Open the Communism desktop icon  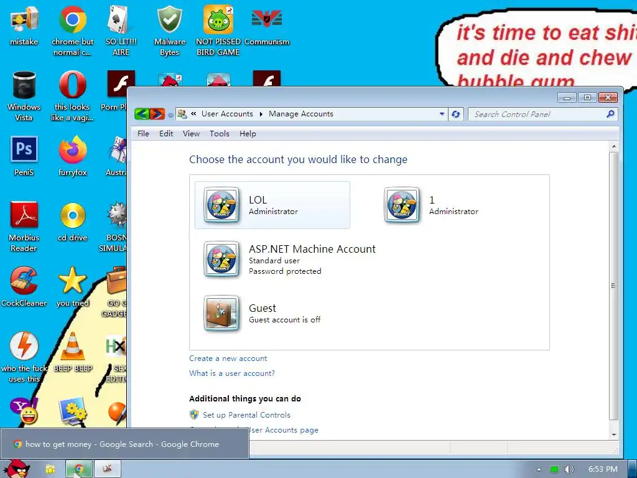(266, 26)
